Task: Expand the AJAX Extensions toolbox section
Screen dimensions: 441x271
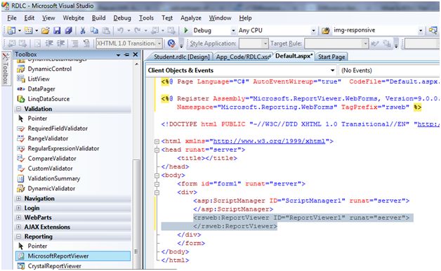Action: click(x=19, y=227)
